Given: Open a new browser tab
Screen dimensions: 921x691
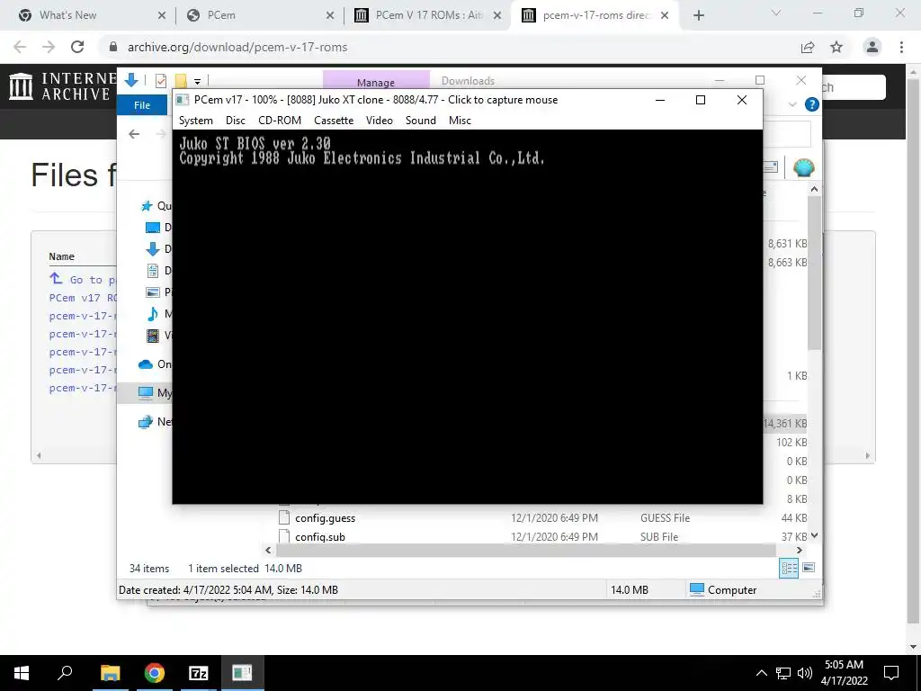Looking at the screenshot, I should click(x=698, y=16).
